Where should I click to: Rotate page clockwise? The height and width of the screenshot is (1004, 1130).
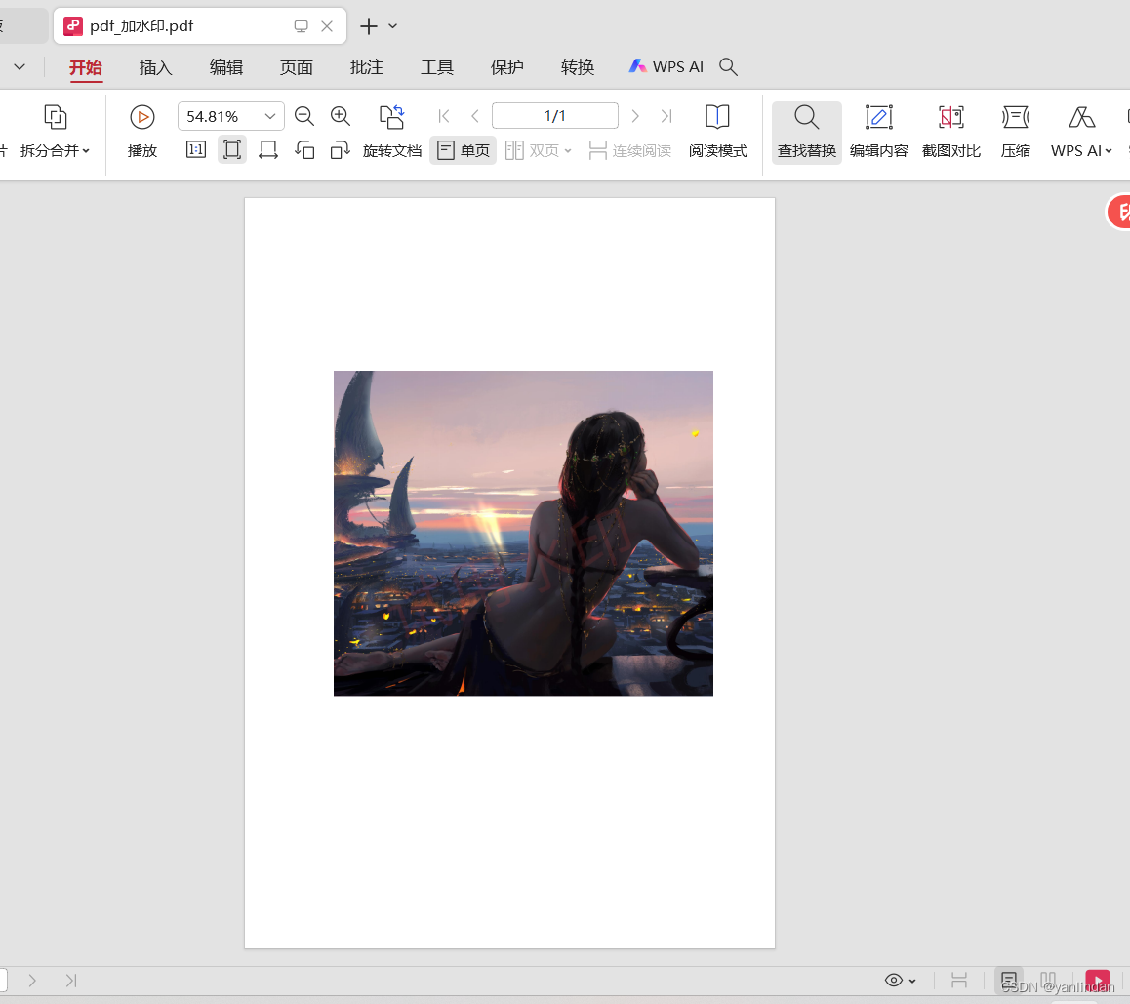pyautogui.click(x=341, y=150)
